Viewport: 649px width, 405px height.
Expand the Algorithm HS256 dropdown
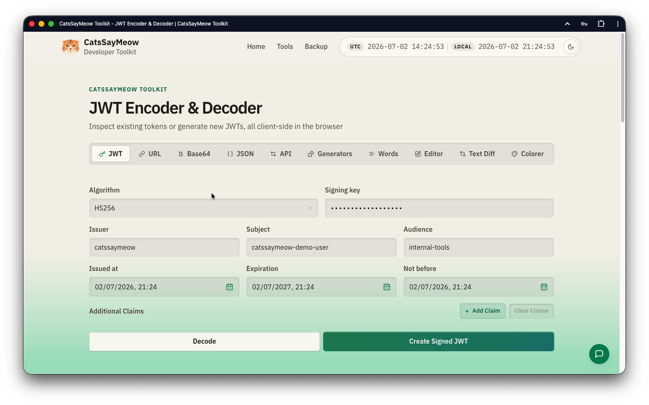(204, 208)
